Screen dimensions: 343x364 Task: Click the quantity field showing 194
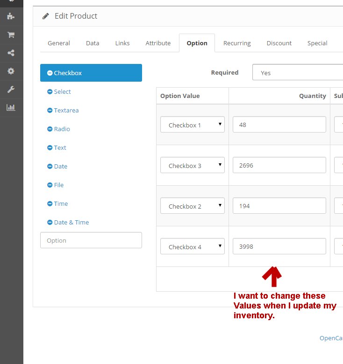279,206
